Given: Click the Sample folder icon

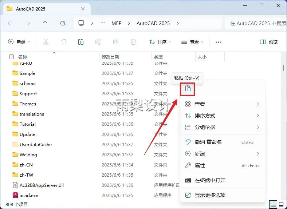Looking at the screenshot, I should [x=15, y=73].
